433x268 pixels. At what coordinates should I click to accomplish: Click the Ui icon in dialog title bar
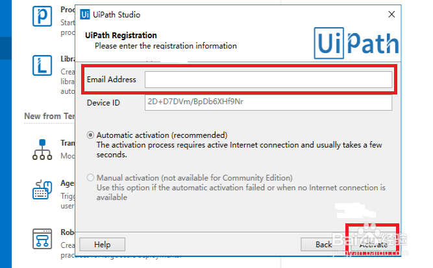[88, 14]
